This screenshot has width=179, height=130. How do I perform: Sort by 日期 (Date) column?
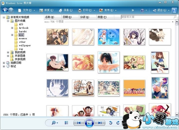70,17
